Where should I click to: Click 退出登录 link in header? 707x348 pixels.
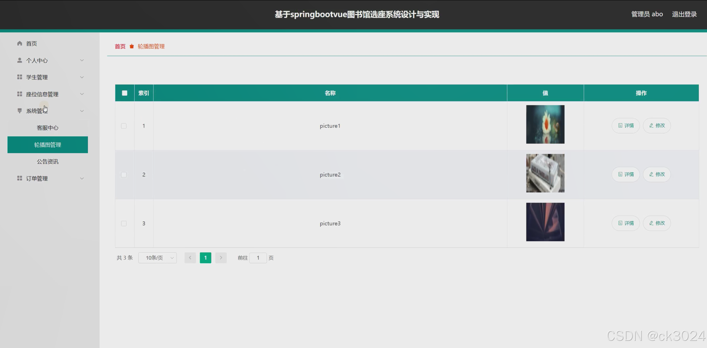[x=684, y=14]
